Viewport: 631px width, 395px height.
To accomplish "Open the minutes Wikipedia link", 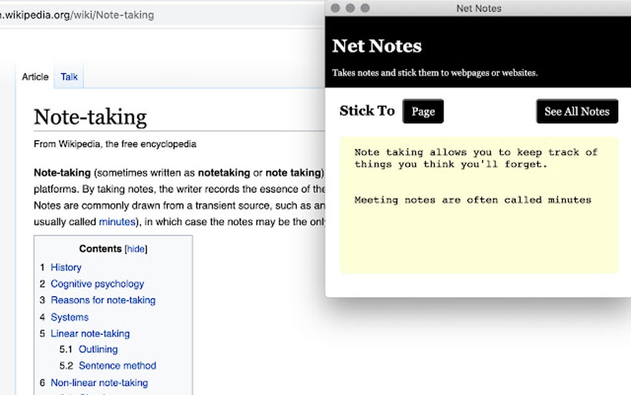I will click(x=116, y=222).
